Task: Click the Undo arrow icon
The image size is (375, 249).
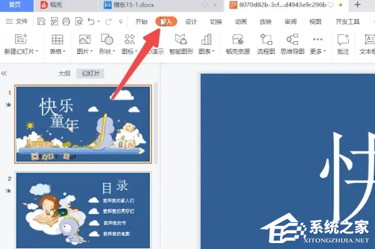Action: point(92,22)
